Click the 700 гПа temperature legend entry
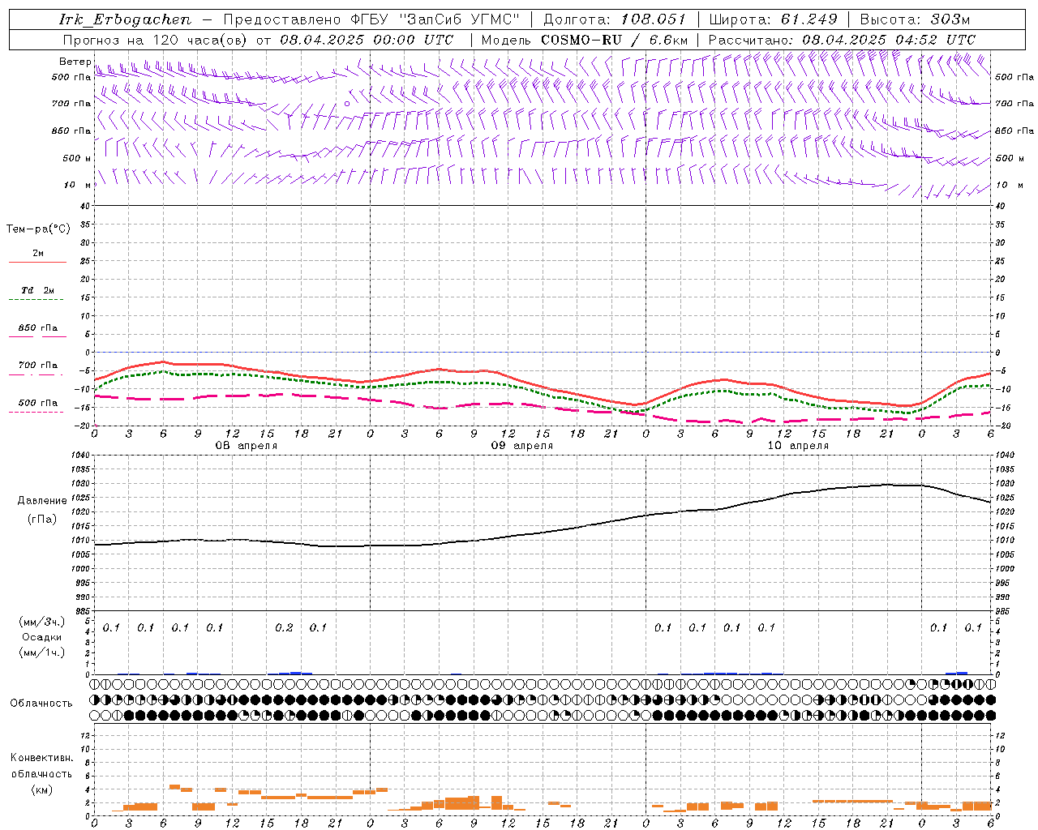 pos(38,366)
